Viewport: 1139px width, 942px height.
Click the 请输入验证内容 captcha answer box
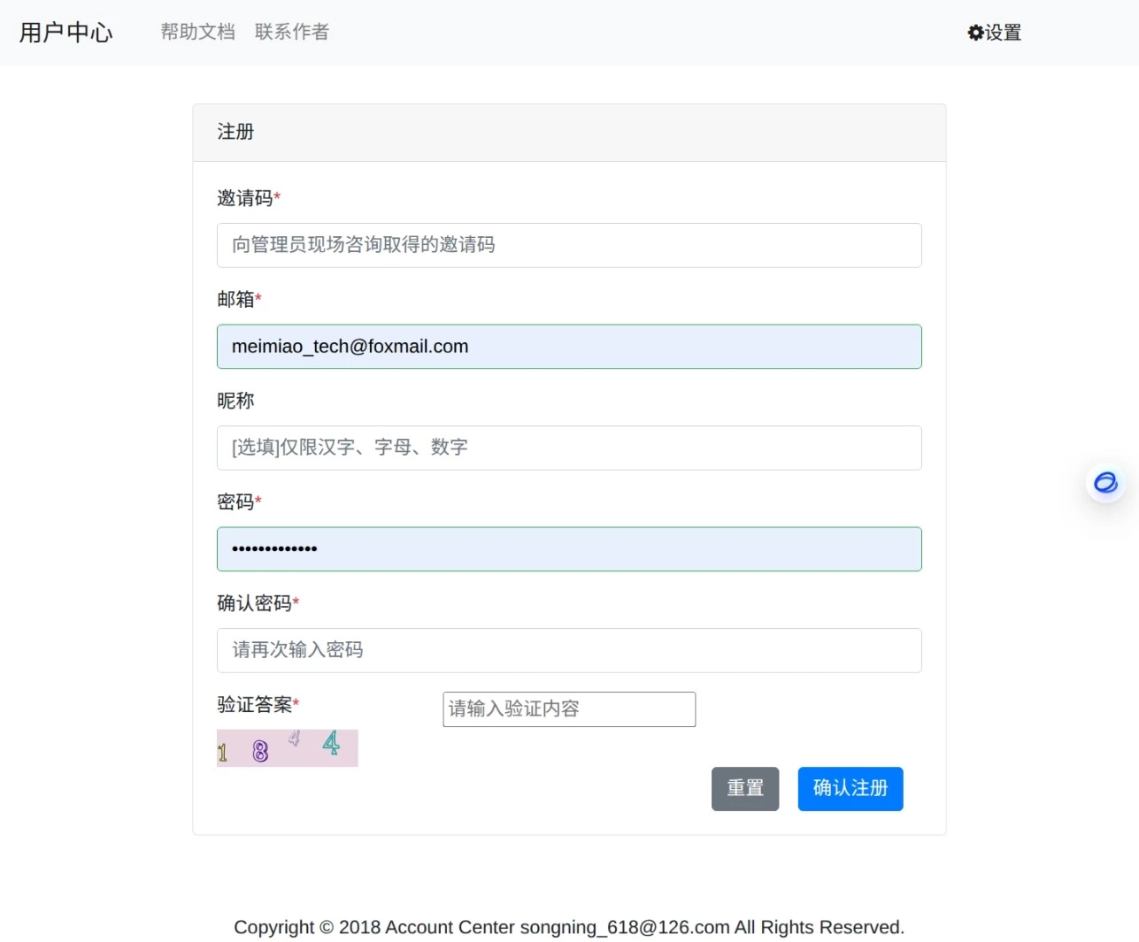568,709
